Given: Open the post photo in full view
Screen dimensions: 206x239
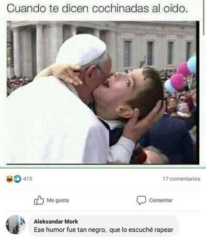Looking at the screenshot, I should coord(103,93).
